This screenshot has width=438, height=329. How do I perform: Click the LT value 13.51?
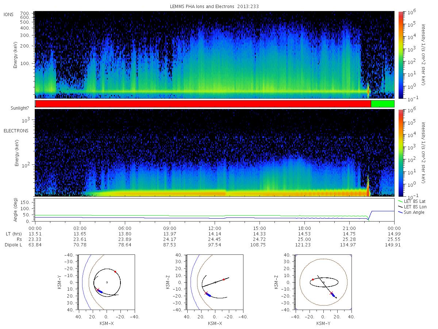(35, 234)
